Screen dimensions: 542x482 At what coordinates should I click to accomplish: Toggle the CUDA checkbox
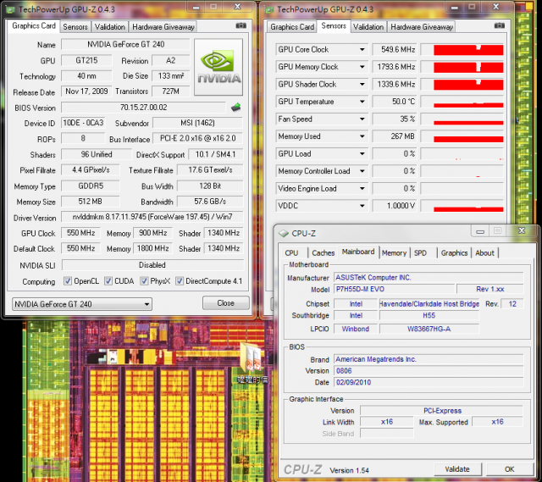(x=108, y=281)
